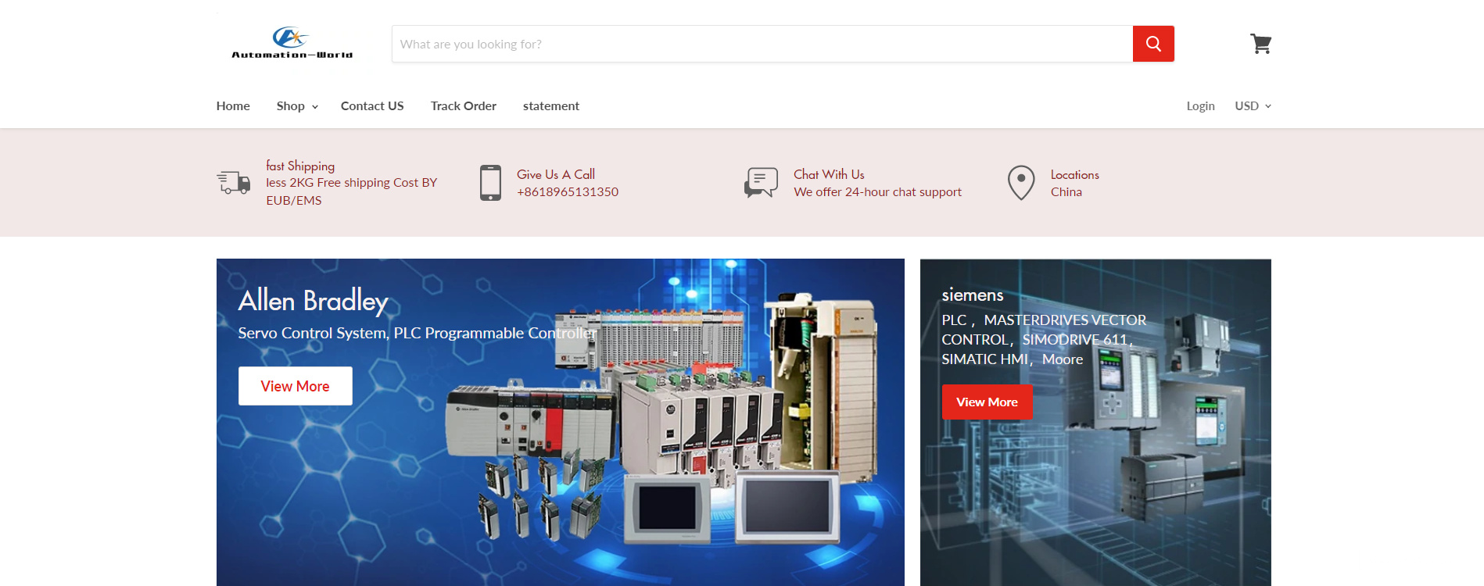This screenshot has width=1484, height=586.
Task: Click the siemens banner heading
Action: 973,295
